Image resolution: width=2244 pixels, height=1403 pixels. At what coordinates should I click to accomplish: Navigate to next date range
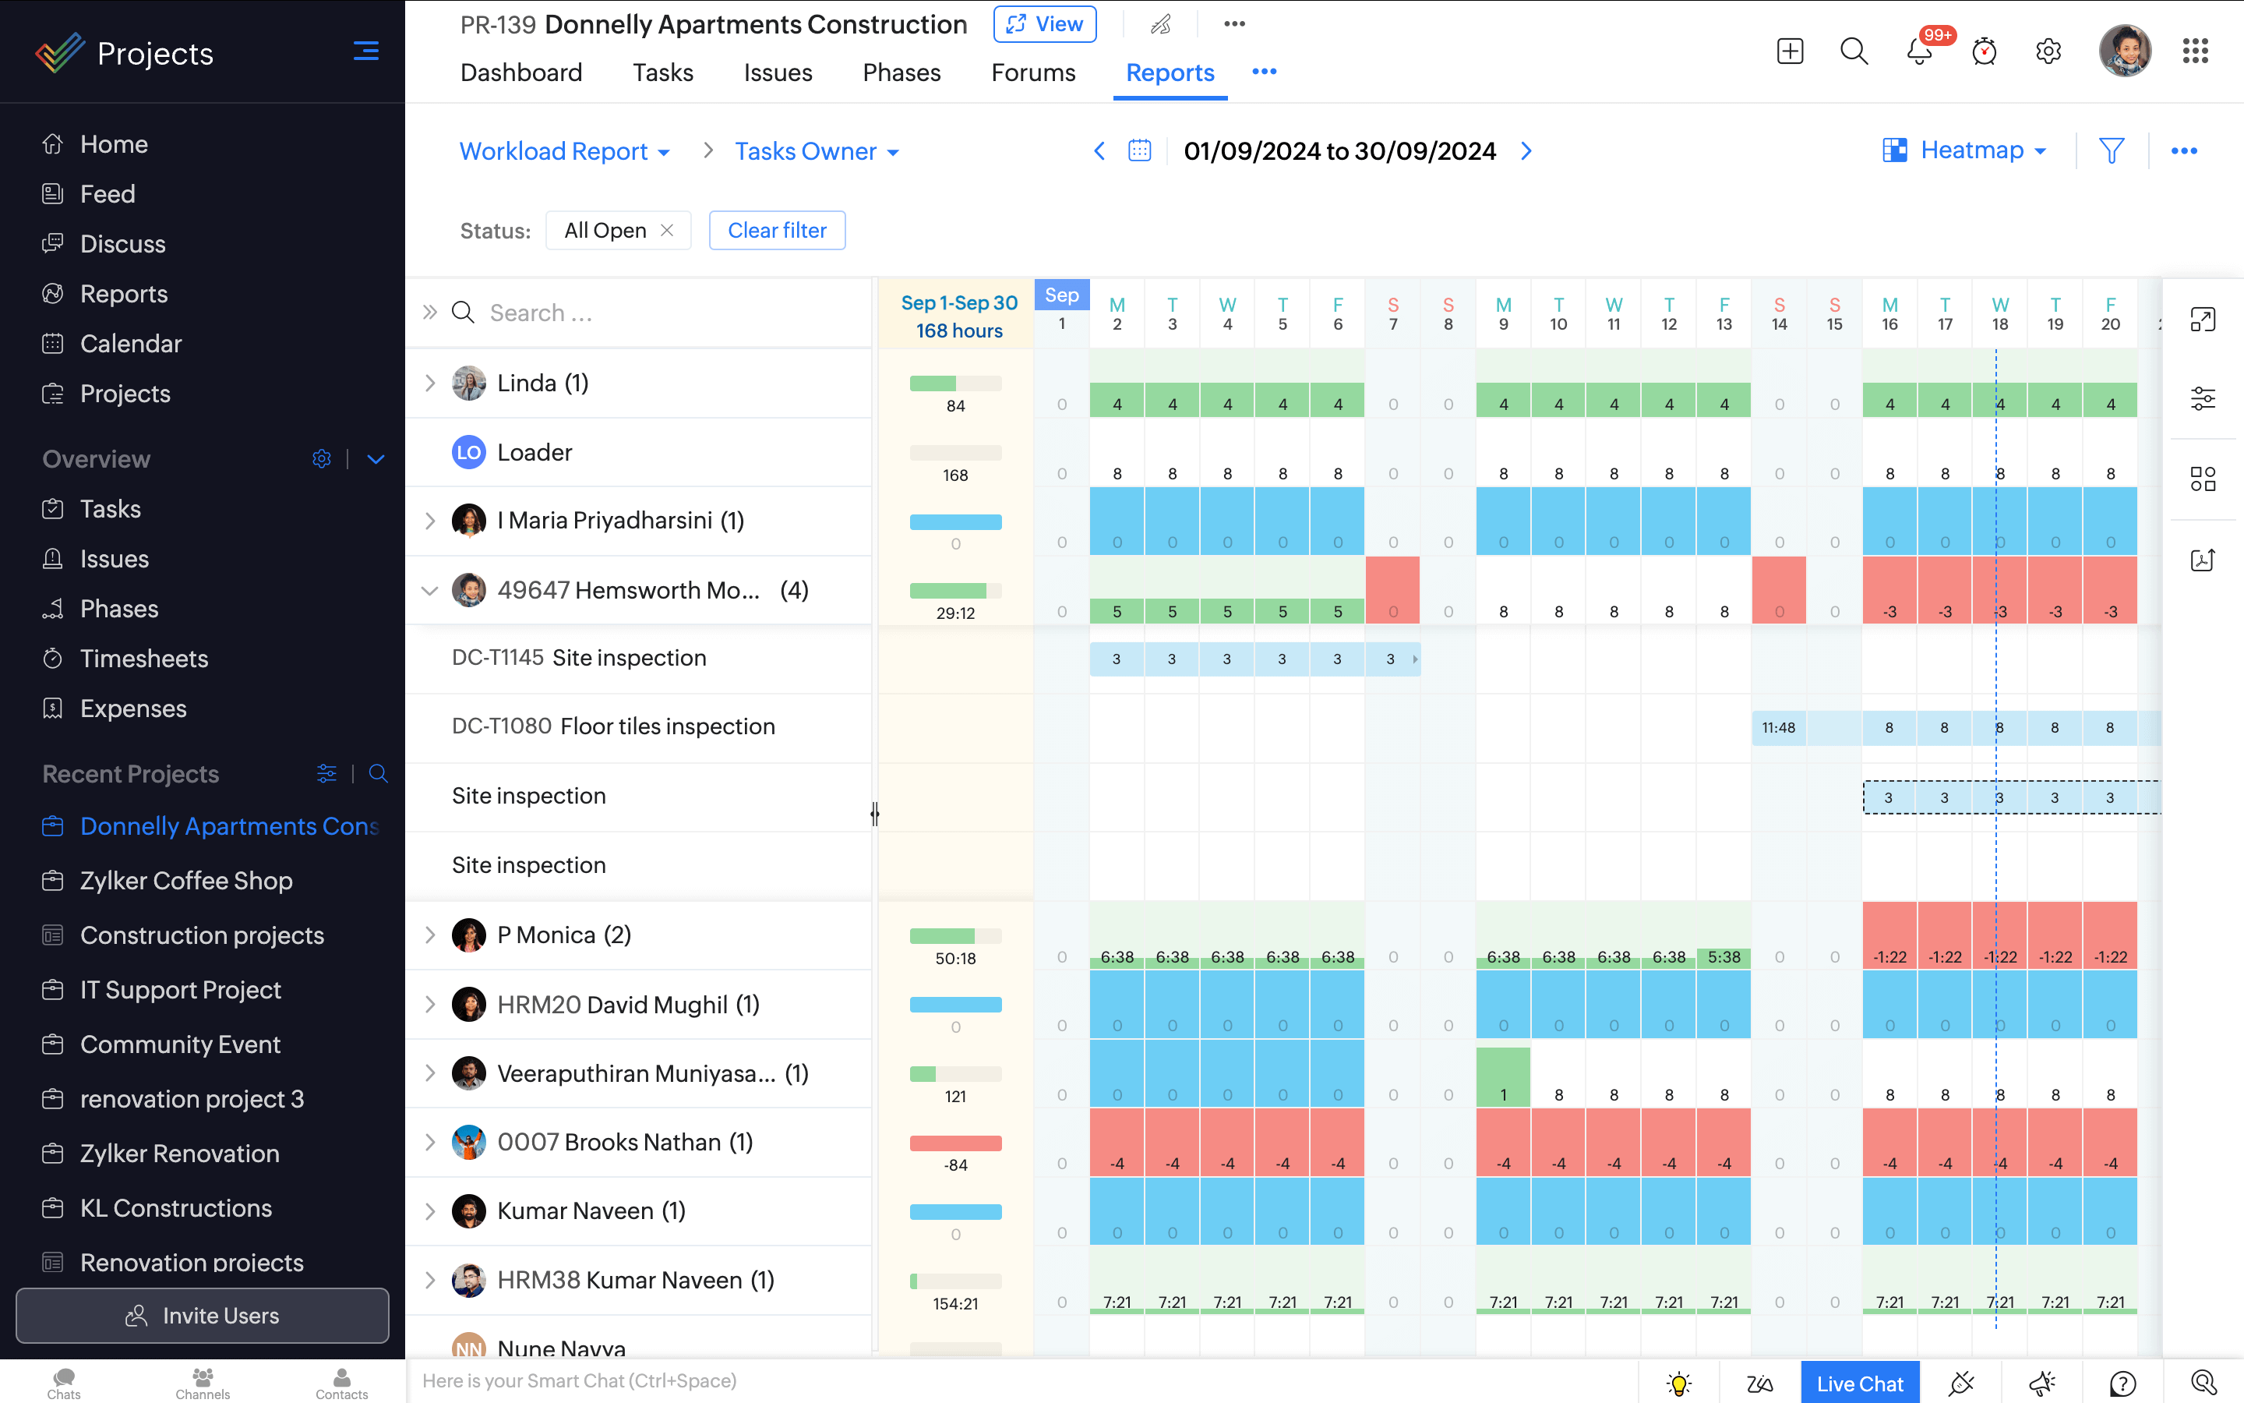click(x=1525, y=150)
